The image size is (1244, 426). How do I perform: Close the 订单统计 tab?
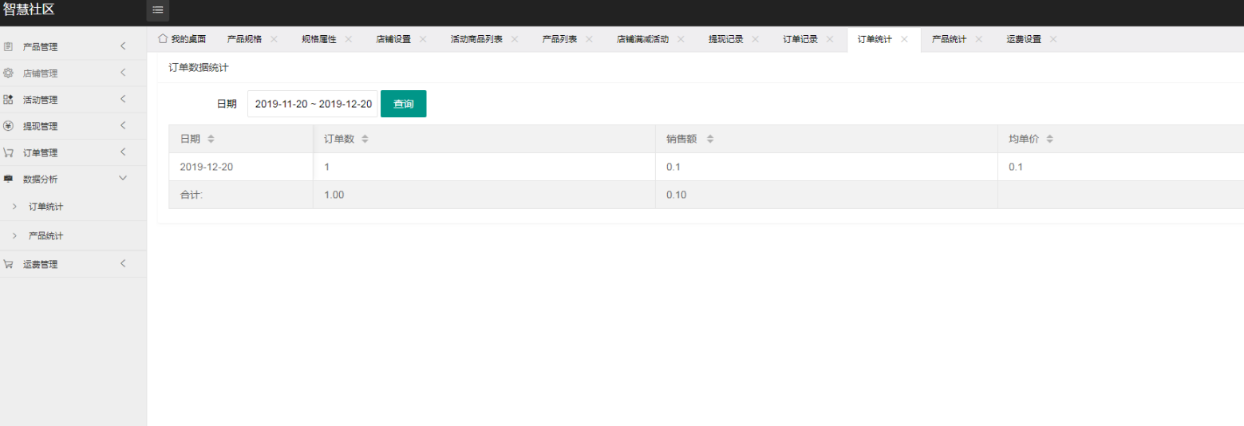pos(904,39)
